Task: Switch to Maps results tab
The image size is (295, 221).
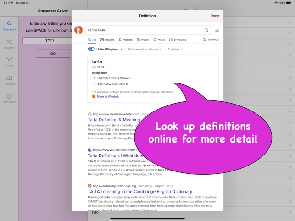Action: pos(159,40)
